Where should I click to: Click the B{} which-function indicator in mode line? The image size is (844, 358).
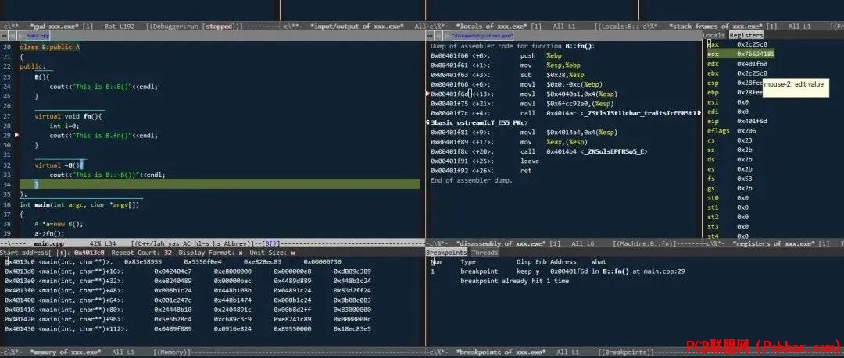270,243
